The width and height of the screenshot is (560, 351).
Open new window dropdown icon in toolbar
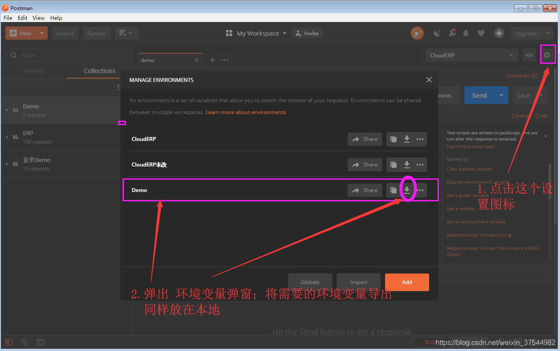click(126, 33)
